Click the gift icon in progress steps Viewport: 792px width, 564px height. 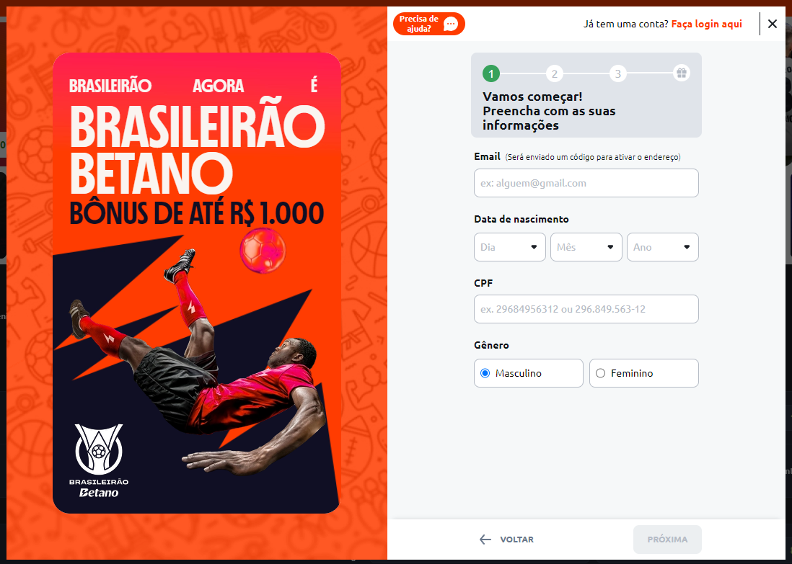tap(682, 73)
